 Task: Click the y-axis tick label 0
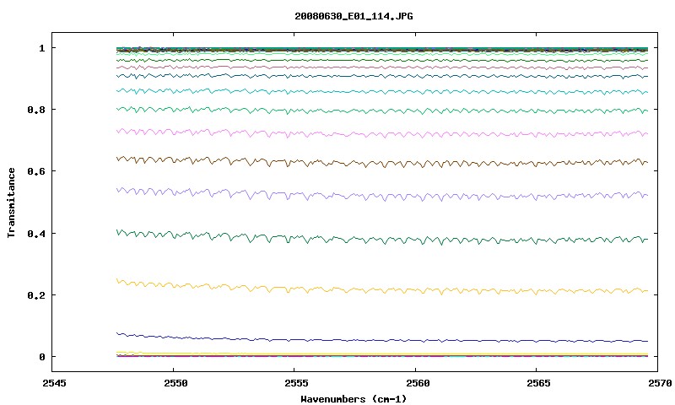[41, 357]
